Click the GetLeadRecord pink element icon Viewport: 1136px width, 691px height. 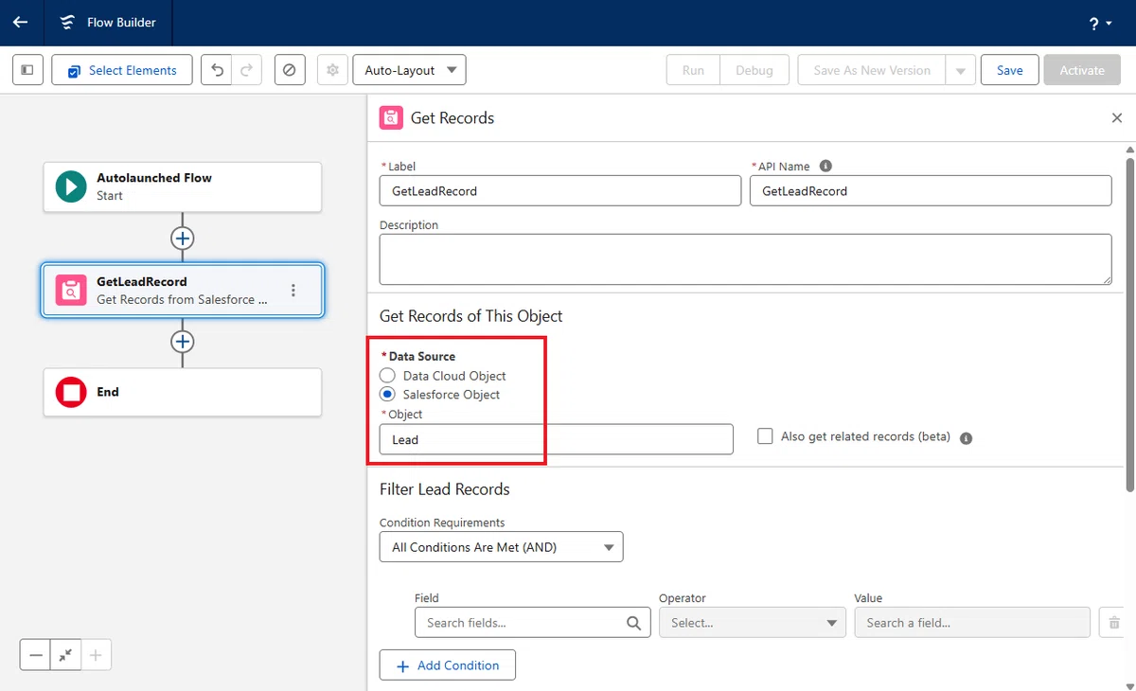[x=71, y=291]
